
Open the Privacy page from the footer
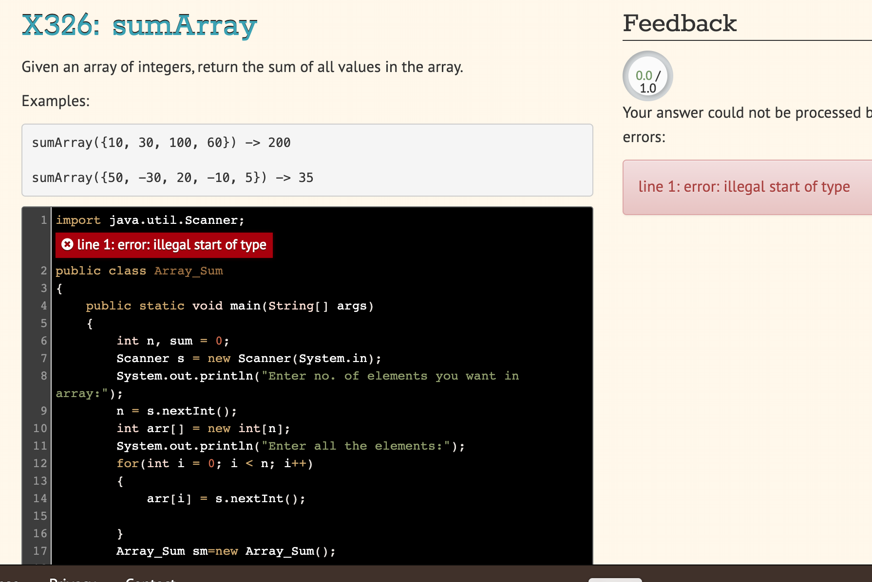point(72,579)
